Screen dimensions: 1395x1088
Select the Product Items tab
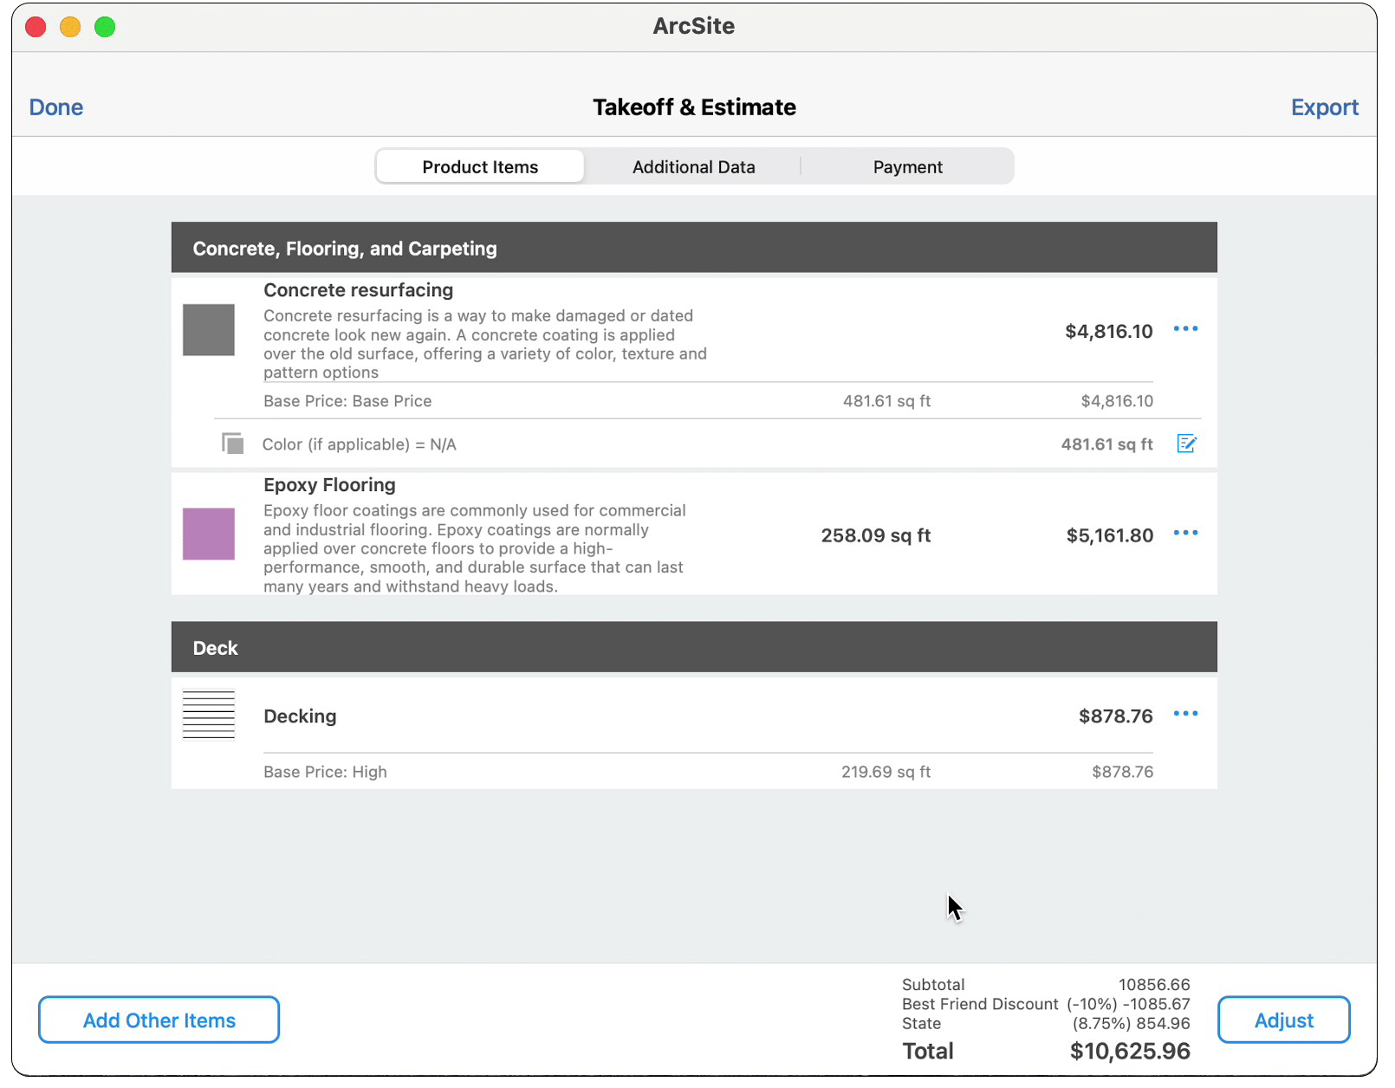click(479, 166)
